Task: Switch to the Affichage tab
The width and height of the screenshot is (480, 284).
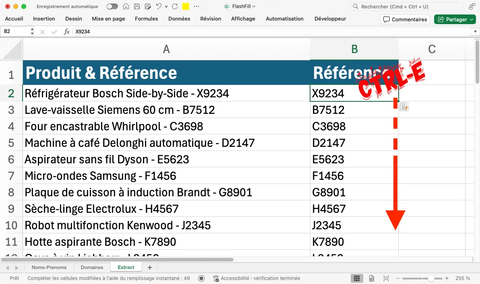Action: (x=243, y=19)
